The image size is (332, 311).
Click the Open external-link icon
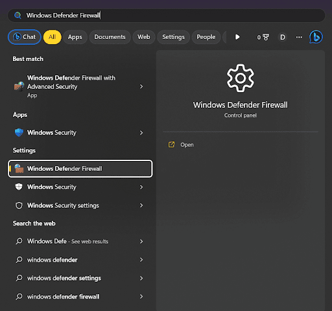pyautogui.click(x=171, y=145)
